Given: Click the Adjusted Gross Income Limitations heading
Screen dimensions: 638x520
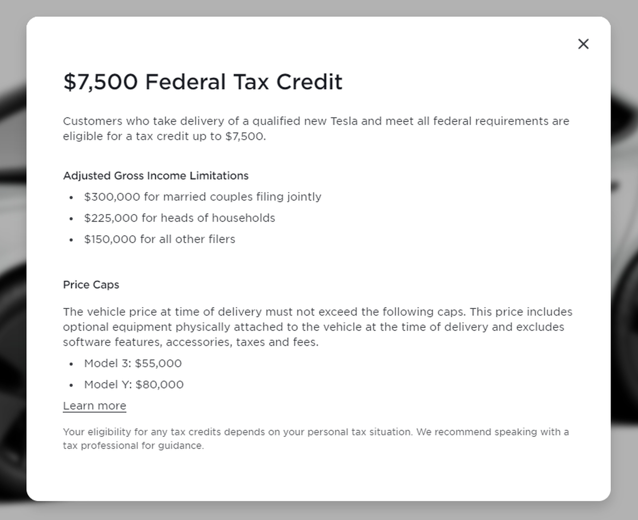Looking at the screenshot, I should click(156, 176).
